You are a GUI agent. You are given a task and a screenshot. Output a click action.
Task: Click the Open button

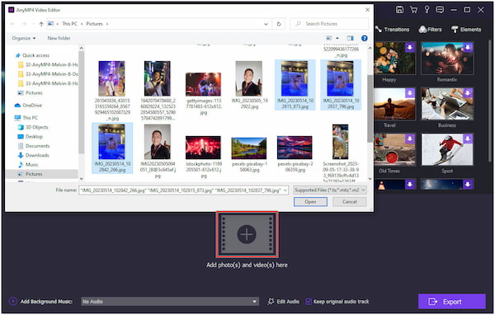[x=310, y=202]
